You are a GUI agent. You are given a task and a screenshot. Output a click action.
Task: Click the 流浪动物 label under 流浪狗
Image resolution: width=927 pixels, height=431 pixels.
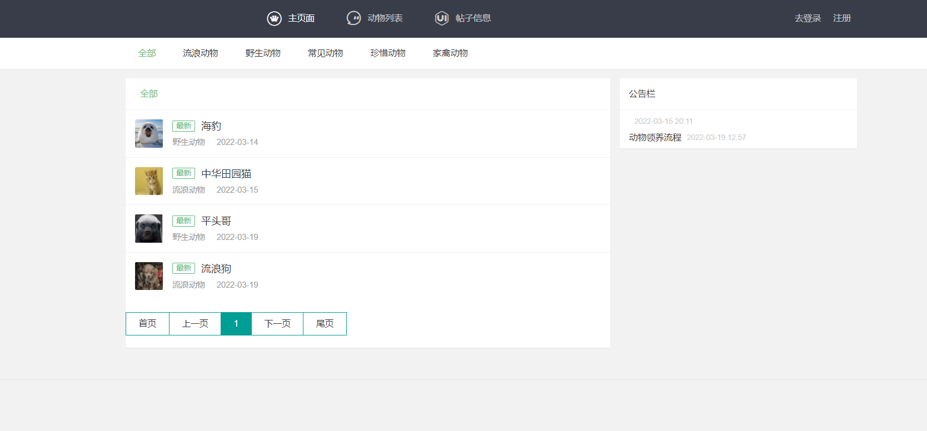pos(189,285)
